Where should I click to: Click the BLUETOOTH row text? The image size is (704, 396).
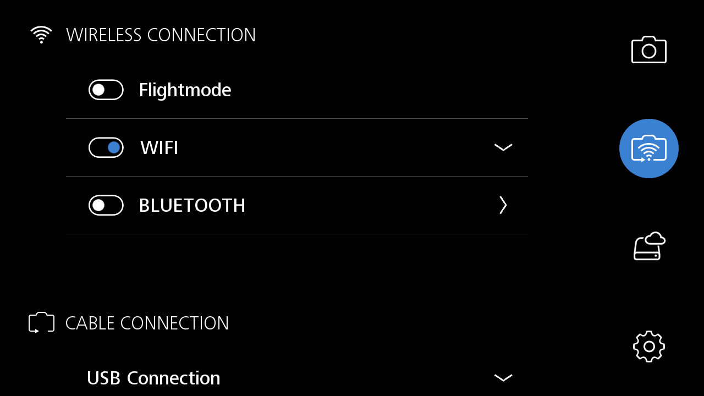click(192, 205)
